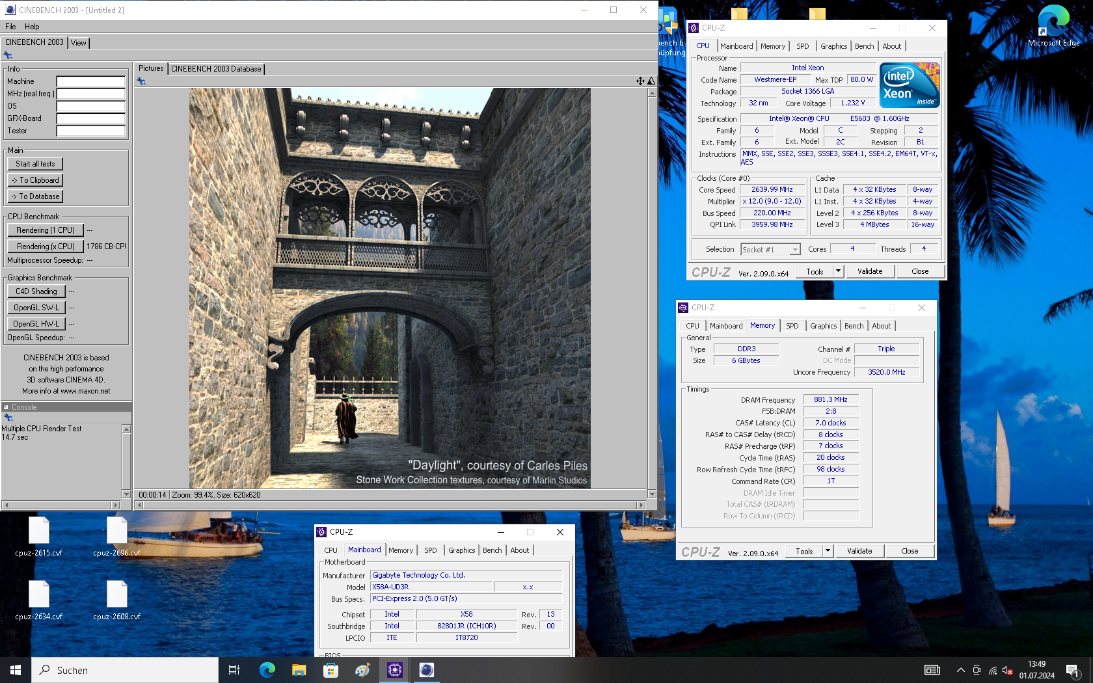The image size is (1093, 683).
Task: Click the picture view's horizontal scrollbar right arrow
Action: [641, 505]
